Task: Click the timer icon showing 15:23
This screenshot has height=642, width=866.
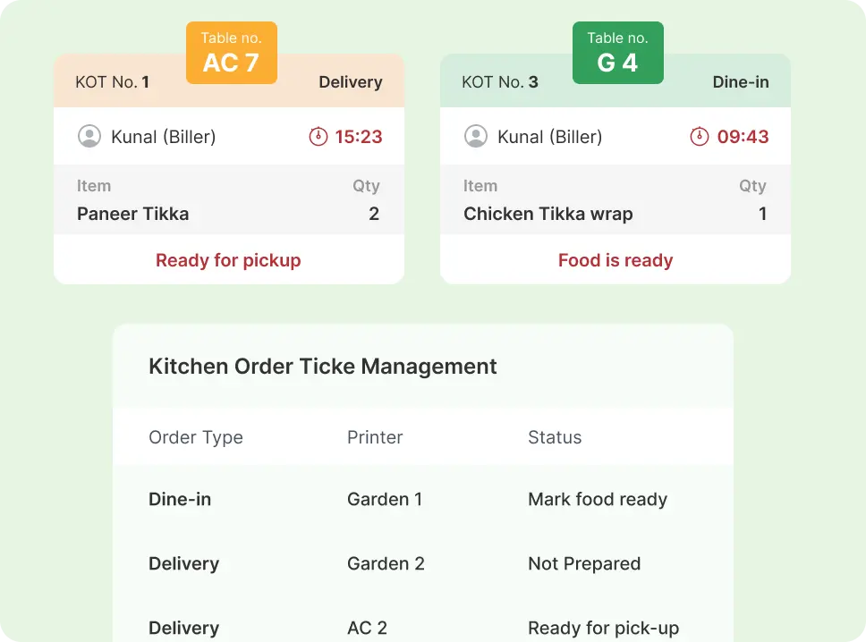Action: click(319, 136)
